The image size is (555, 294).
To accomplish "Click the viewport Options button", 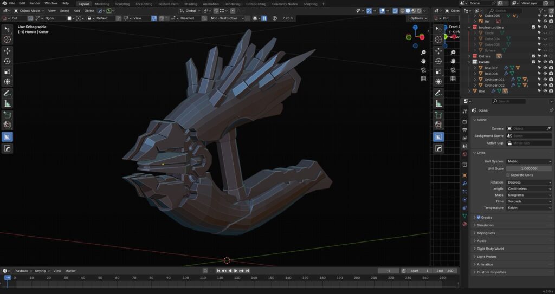I will tap(417, 18).
